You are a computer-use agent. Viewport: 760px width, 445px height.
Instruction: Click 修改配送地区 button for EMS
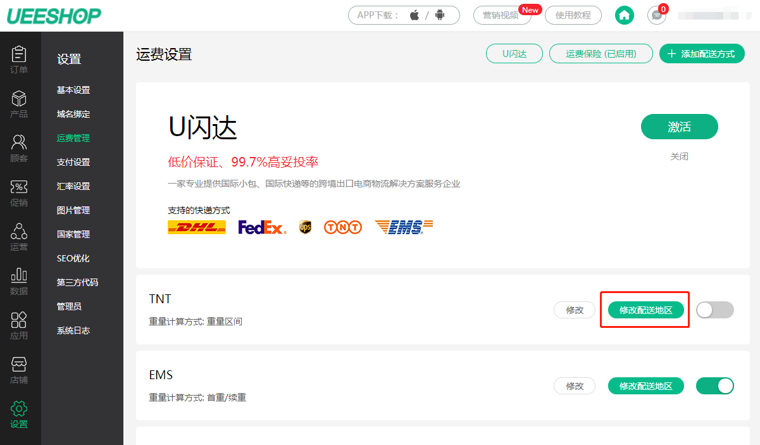click(646, 386)
